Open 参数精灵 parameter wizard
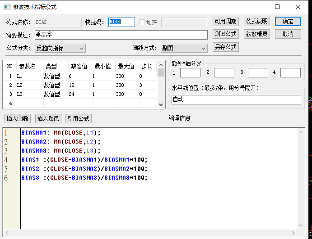The height and width of the screenshot is (239, 312). tap(257, 34)
